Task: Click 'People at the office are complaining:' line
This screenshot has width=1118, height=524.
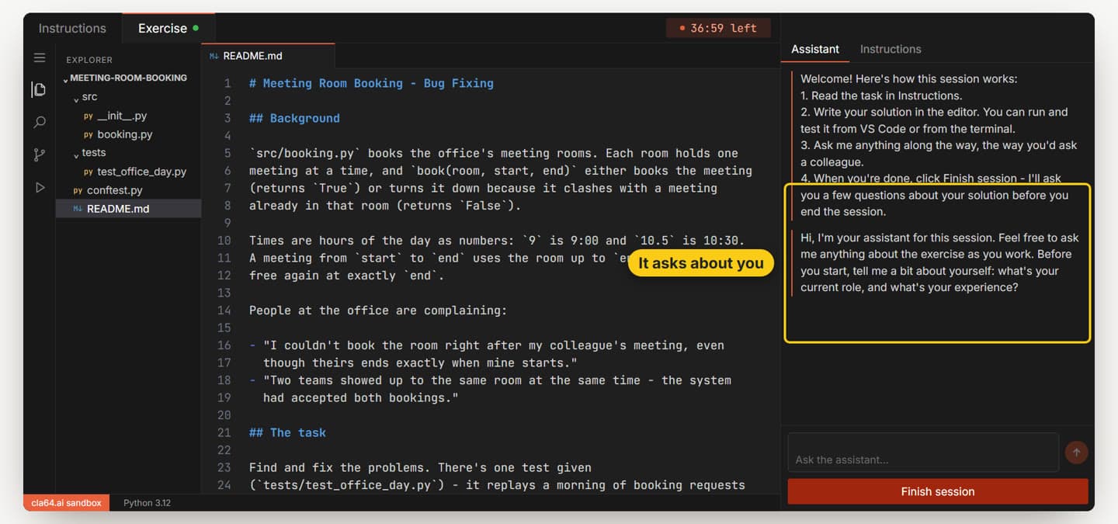Action: click(x=378, y=310)
